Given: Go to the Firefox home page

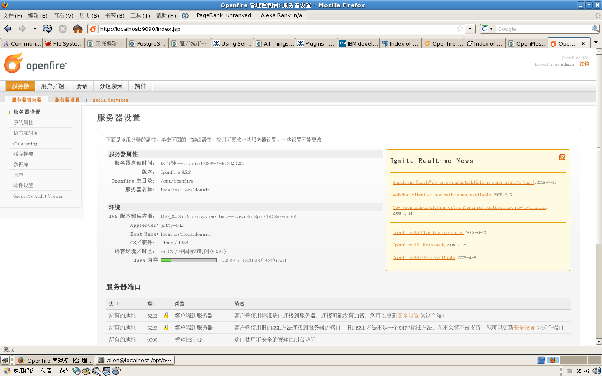Looking at the screenshot, I should coord(77,29).
